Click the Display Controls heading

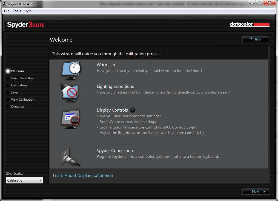112,110
